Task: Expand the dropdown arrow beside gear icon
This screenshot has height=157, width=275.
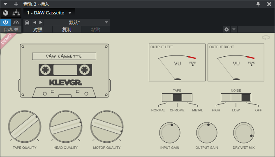Action: coord(234,29)
